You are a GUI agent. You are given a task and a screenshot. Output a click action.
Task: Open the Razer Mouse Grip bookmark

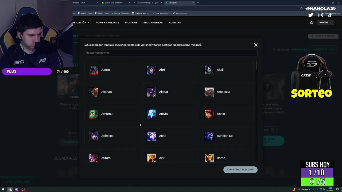[x=162, y=13]
